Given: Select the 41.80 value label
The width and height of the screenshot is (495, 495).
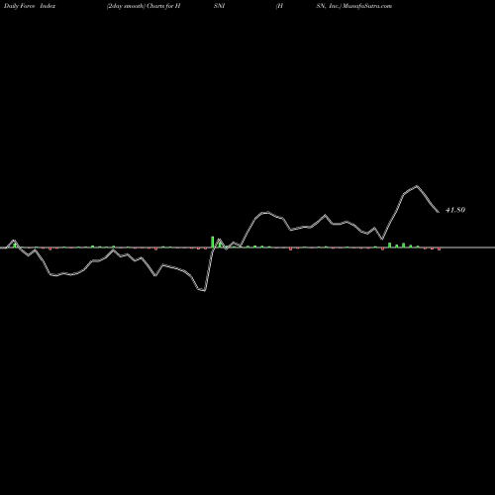Looking at the screenshot, I should click(x=455, y=210).
